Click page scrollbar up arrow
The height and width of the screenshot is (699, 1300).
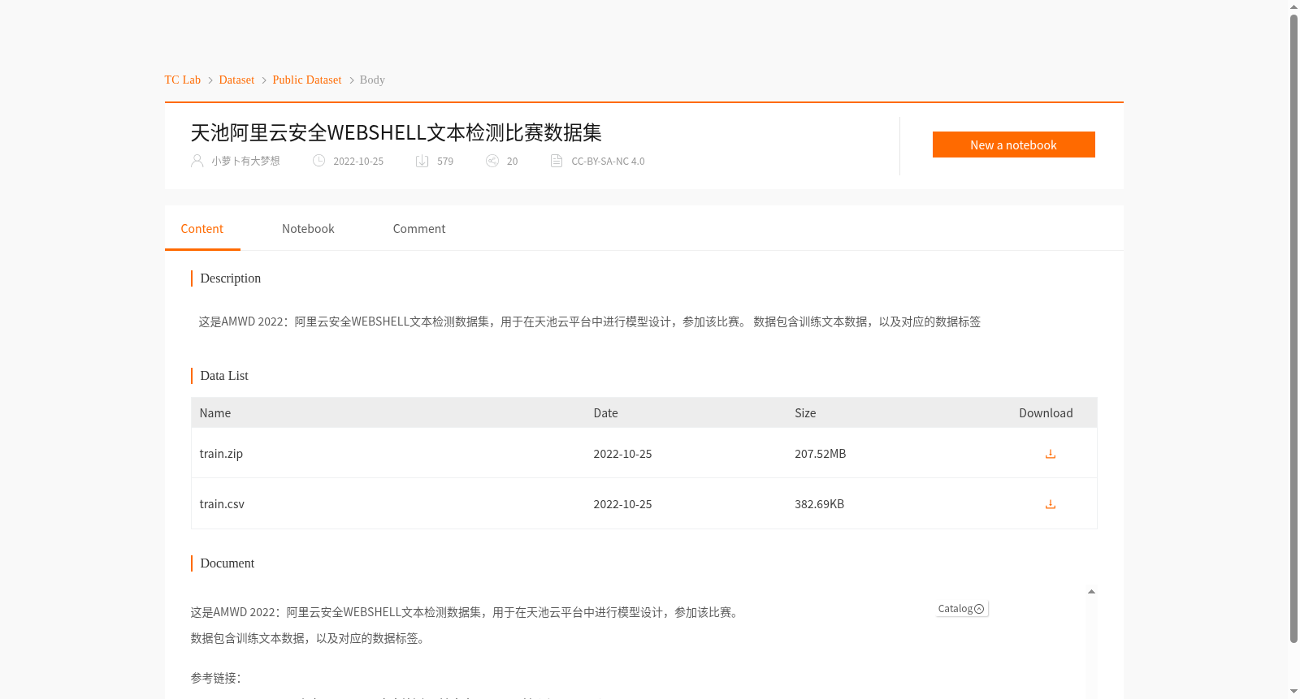point(1293,6)
